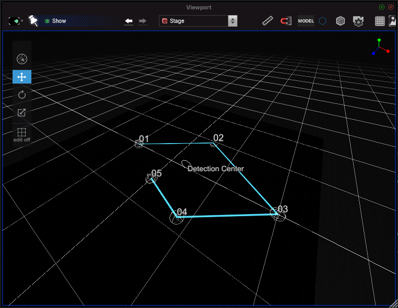Click the blue hexagon icon

(x=323, y=21)
